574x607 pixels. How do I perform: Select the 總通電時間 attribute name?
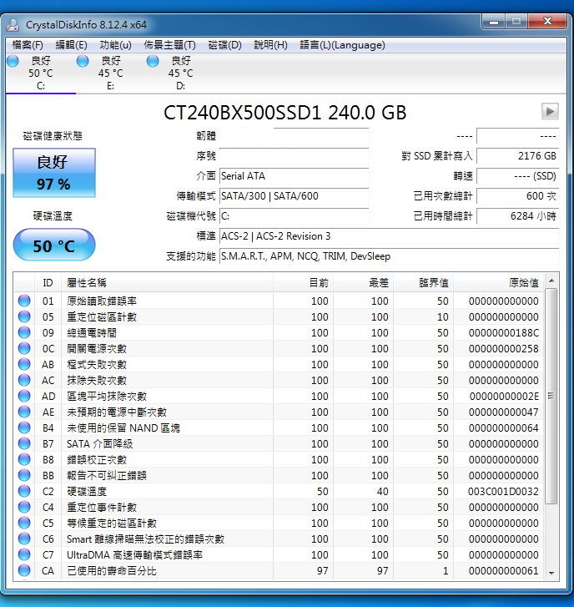tap(92, 333)
